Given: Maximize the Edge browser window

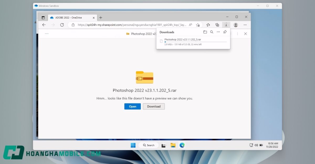Looking at the screenshot, I should (237, 17).
